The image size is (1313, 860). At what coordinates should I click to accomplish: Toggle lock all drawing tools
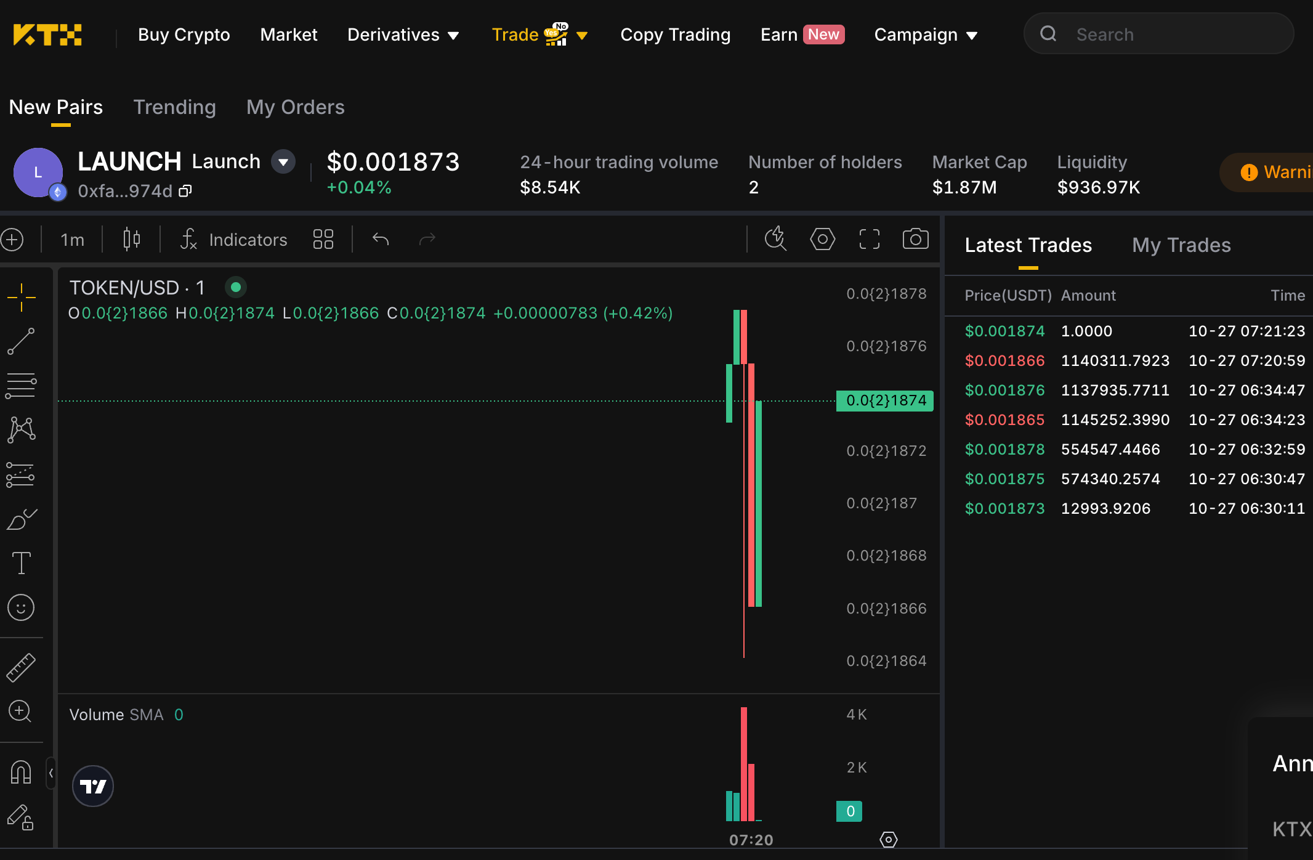(21, 818)
